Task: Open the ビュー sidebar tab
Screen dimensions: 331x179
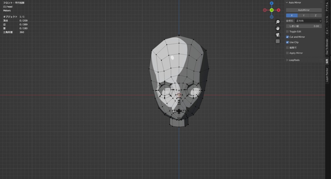Action: pos(327,31)
